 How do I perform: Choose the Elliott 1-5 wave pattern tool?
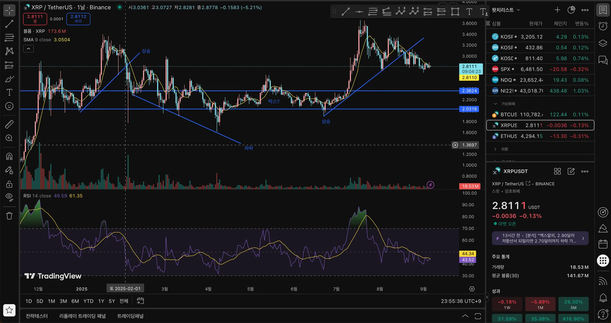[400, 11]
